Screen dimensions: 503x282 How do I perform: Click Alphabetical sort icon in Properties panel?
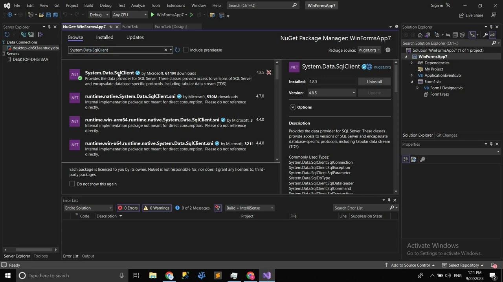(413, 159)
